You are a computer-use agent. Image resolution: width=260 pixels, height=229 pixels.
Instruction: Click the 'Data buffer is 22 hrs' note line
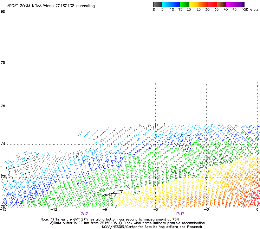tap(127, 223)
